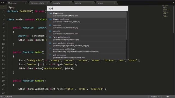Viewport: 175px width, 98px height.
Task: Click the defined('BASEPATH') line
Action: click(27, 11)
